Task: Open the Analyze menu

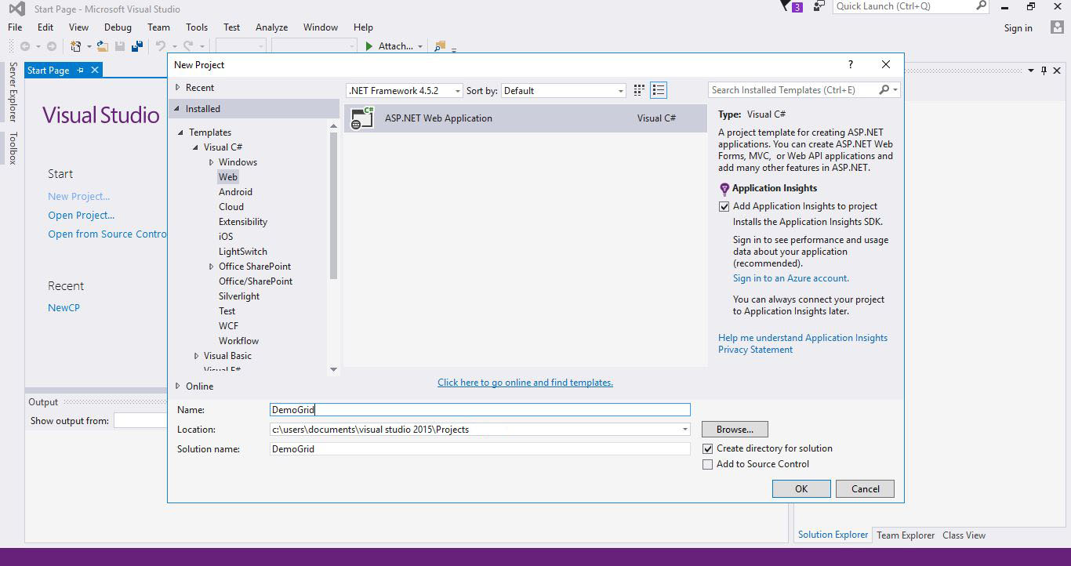Action: pos(272,27)
